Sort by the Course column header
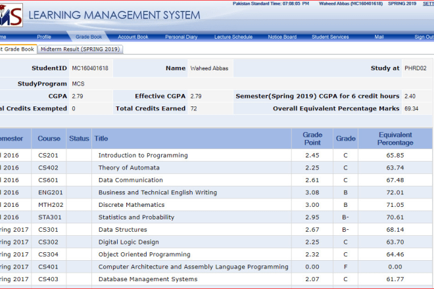The height and width of the screenshot is (289, 434). click(49, 139)
